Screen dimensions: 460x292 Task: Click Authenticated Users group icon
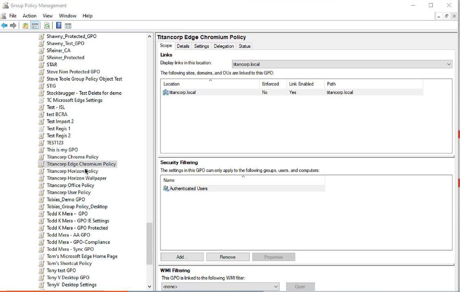click(166, 189)
